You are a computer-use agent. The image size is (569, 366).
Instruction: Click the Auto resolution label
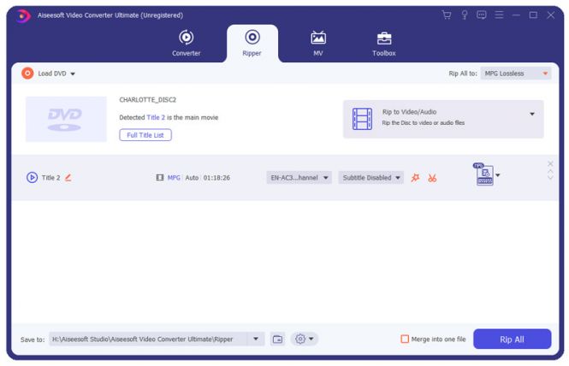click(x=192, y=178)
